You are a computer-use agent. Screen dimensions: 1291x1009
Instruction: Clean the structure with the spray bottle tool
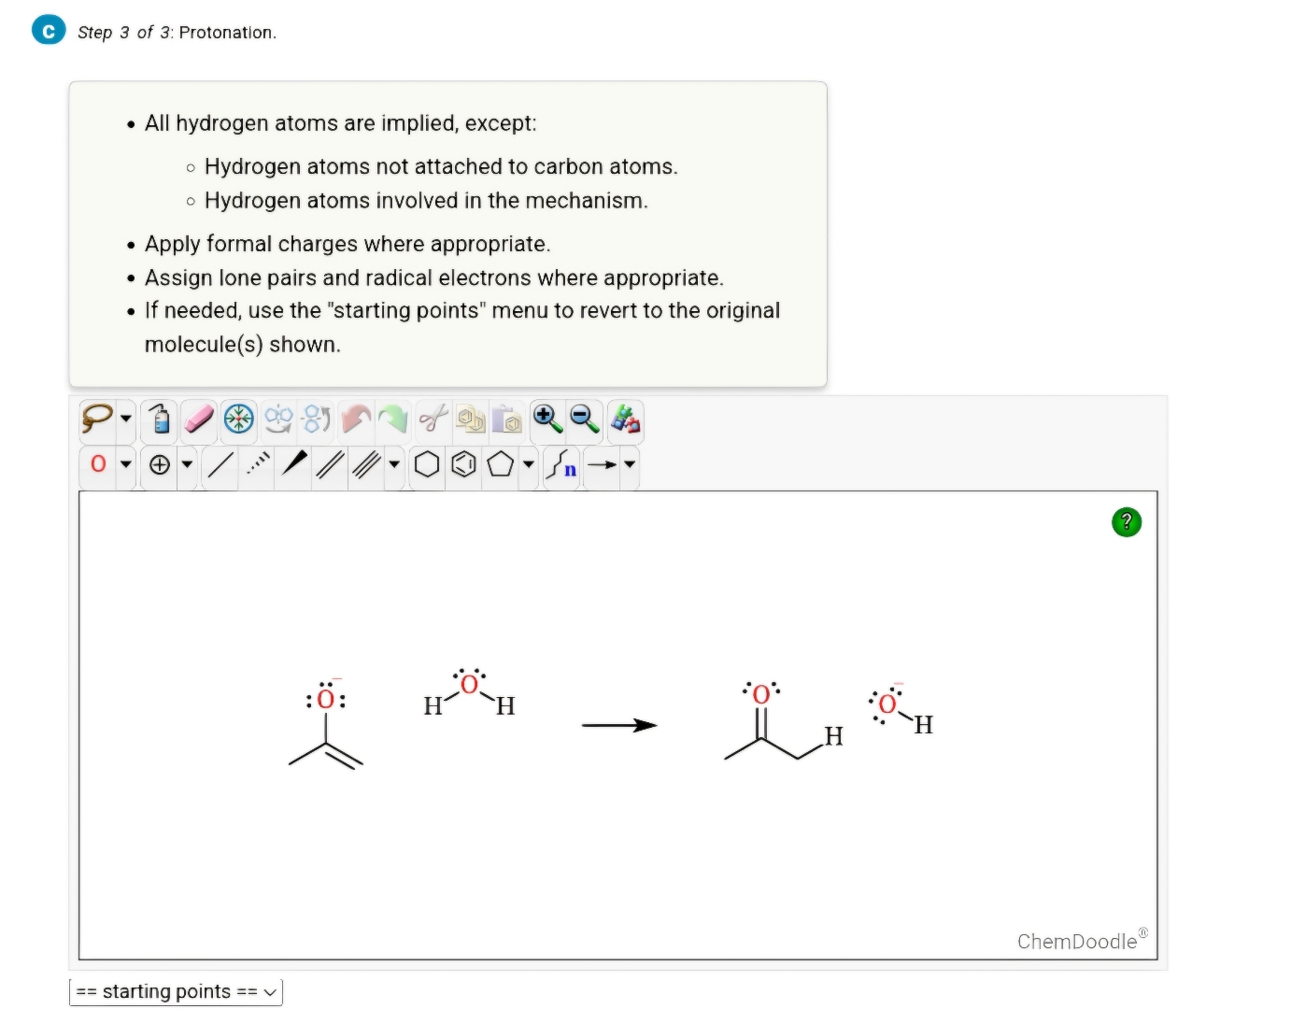[x=160, y=419]
